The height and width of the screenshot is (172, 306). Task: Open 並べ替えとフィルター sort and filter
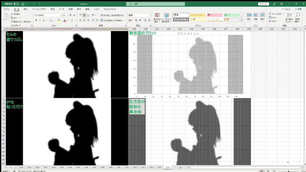coord(289,18)
